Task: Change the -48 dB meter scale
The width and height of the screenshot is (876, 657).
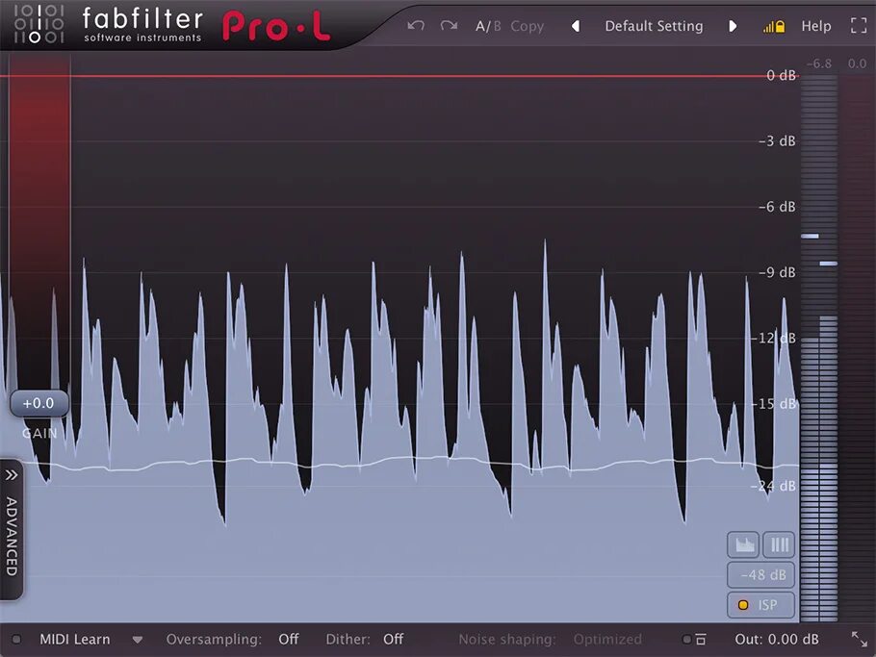Action: (760, 575)
